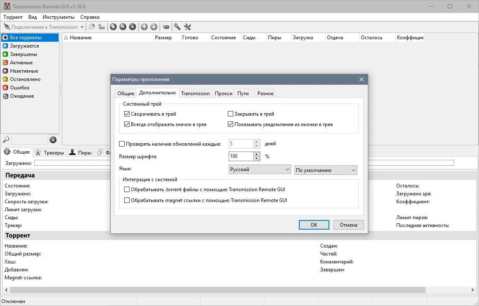Increase font size with stepper up arrow

coord(257,154)
